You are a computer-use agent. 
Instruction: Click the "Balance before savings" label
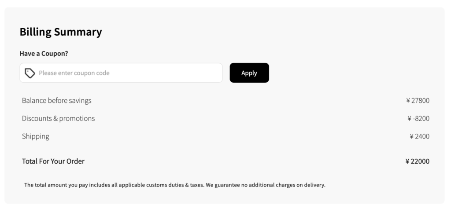click(57, 100)
